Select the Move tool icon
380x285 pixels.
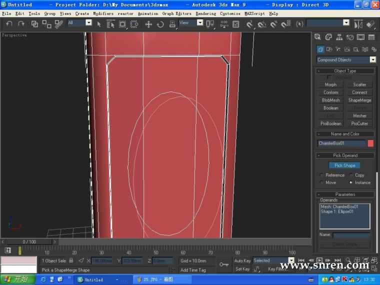[148, 23]
